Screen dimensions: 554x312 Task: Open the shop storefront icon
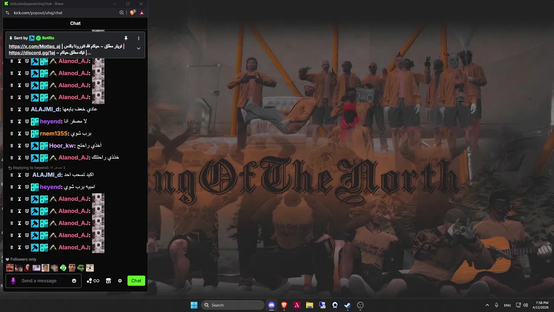tap(108, 281)
